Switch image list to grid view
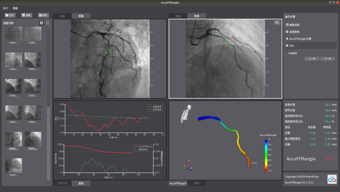The height and width of the screenshot is (192, 340). pos(41,23)
